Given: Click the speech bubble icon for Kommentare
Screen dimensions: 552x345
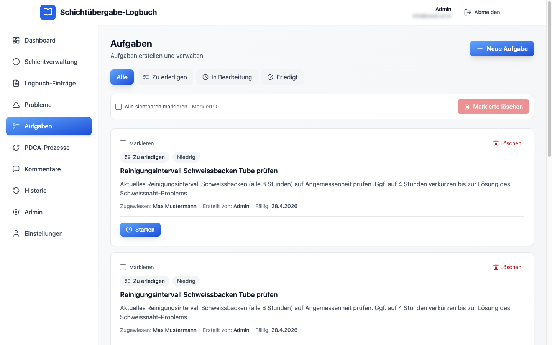Looking at the screenshot, I should pyautogui.click(x=16, y=169).
